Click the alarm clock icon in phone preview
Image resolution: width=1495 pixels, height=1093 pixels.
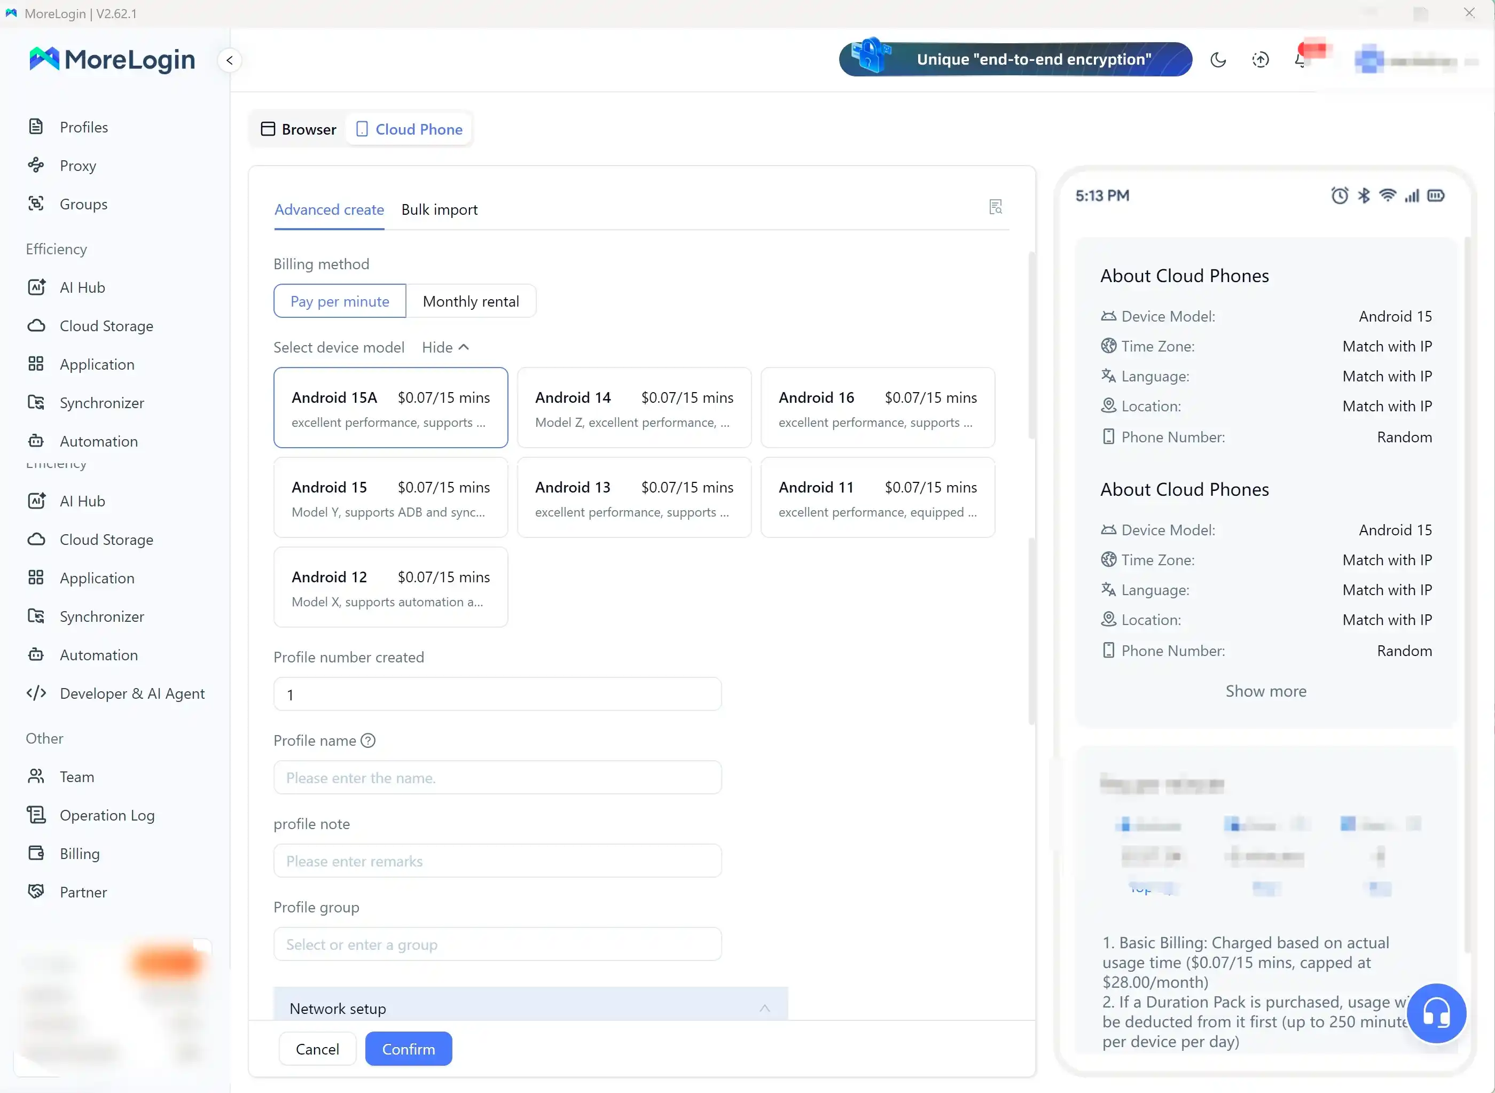point(1340,196)
